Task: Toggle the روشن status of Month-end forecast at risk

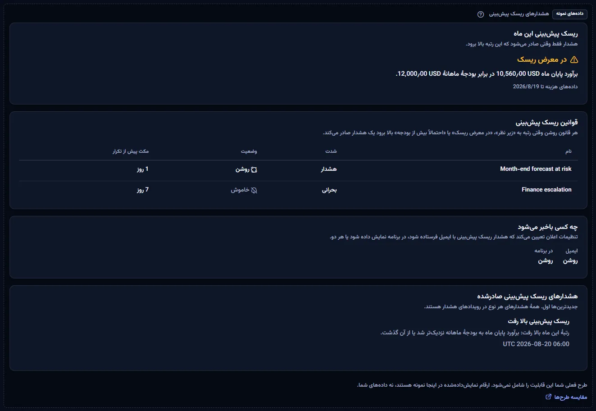Action: (246, 169)
